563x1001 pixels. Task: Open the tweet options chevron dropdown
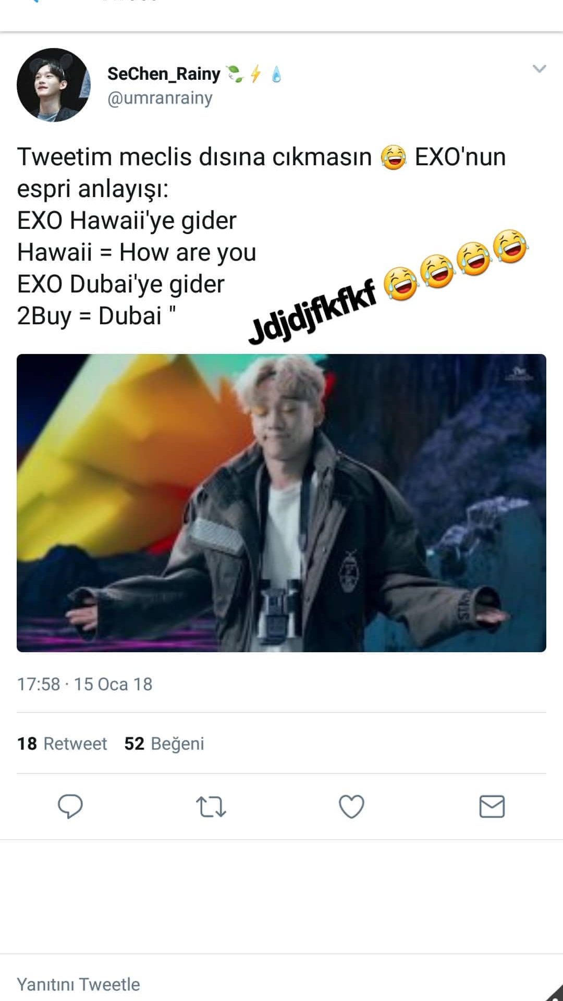(540, 68)
